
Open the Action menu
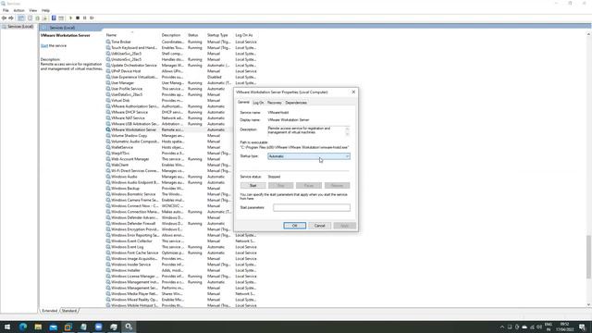click(x=18, y=10)
